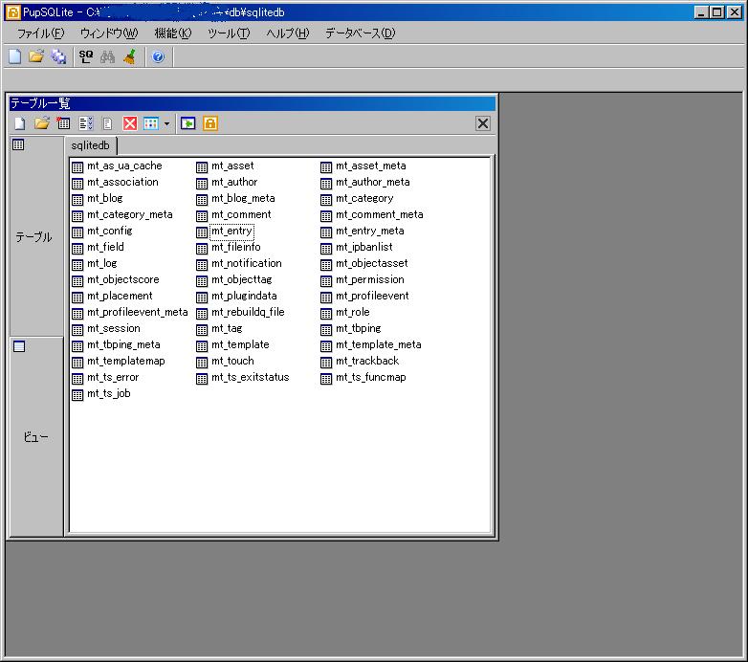Image resolution: width=748 pixels, height=662 pixels.
Task: Click the new table grid icon with red star
Action: [x=63, y=124]
